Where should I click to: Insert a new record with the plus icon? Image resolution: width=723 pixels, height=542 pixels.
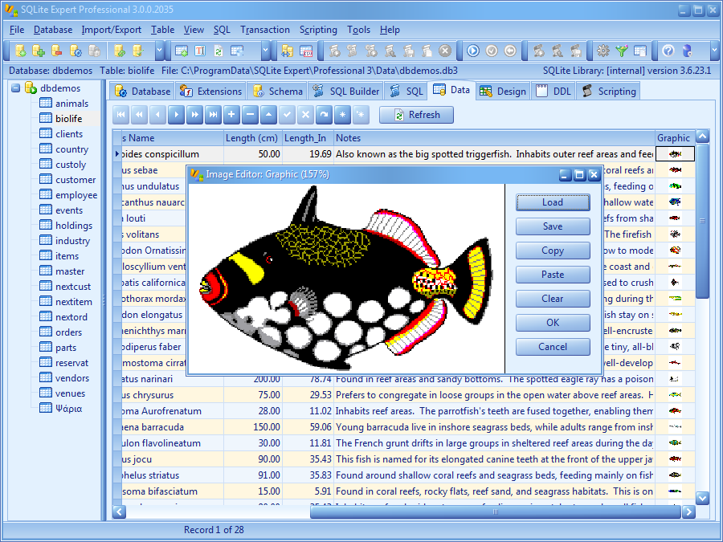coord(231,115)
